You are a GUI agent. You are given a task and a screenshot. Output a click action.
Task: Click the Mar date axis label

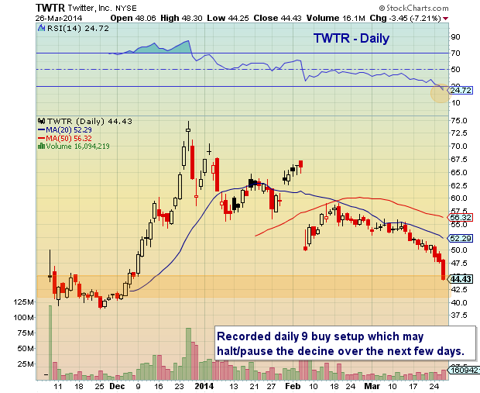pos(372,386)
